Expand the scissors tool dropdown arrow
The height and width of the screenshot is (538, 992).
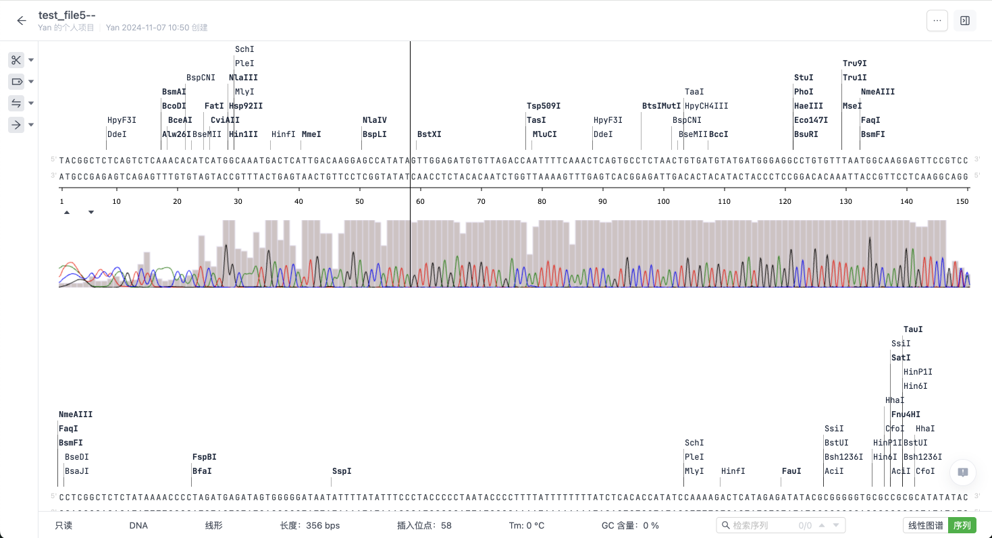coord(31,61)
